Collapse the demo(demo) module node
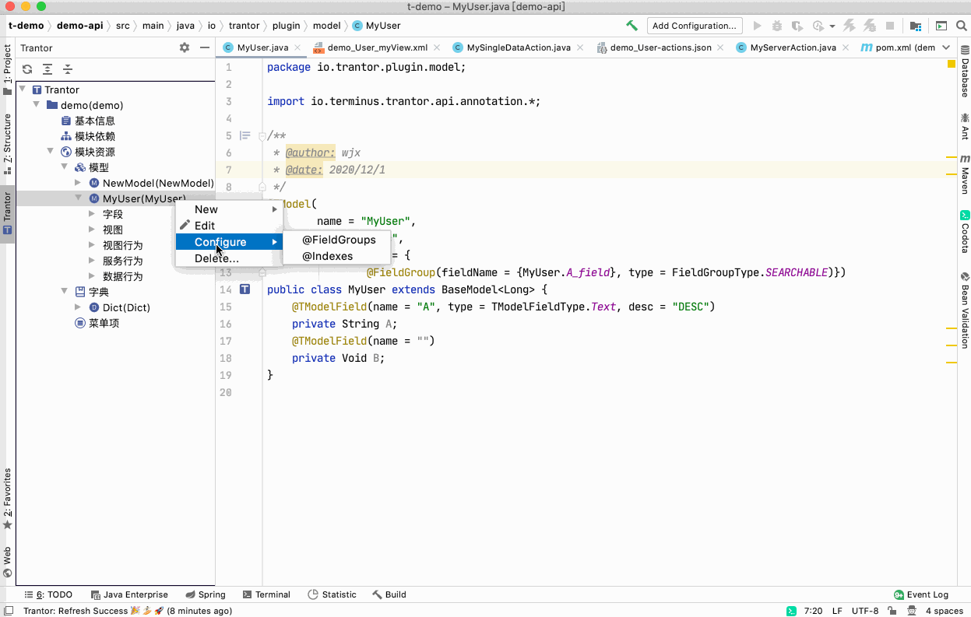This screenshot has height=617, width=971. (37, 105)
